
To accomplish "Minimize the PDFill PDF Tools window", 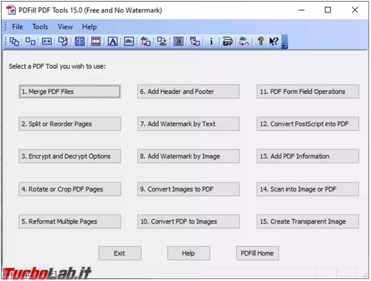I will click(x=301, y=10).
